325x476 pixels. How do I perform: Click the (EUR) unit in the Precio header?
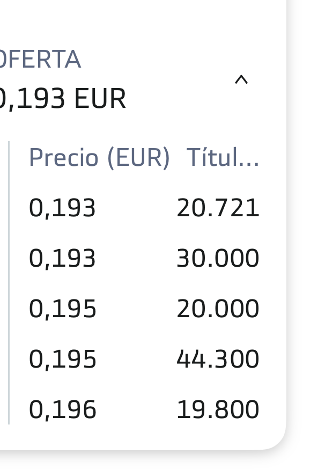click(x=139, y=158)
